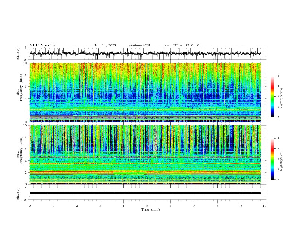Click the "8" kHz tick on ch.2 axis

pyautogui.click(x=26, y=137)
